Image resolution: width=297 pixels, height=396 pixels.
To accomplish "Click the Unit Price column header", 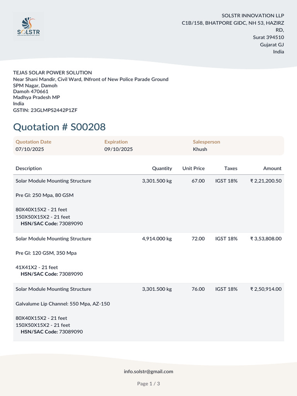I will pyautogui.click(x=193, y=168).
